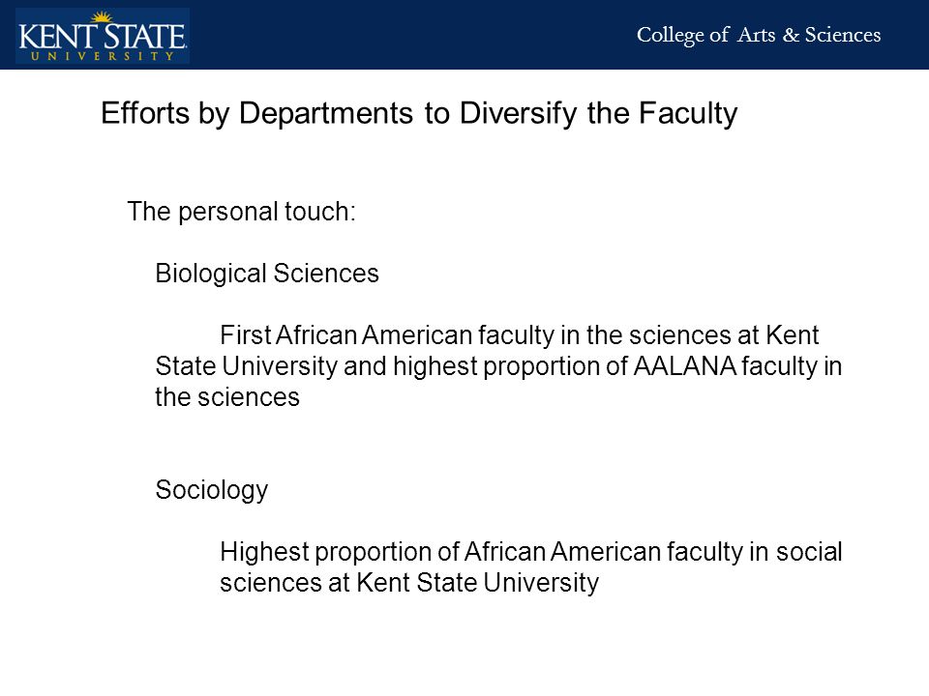Click the Kent State University logo
This screenshot has height=696, width=929.
click(103, 36)
